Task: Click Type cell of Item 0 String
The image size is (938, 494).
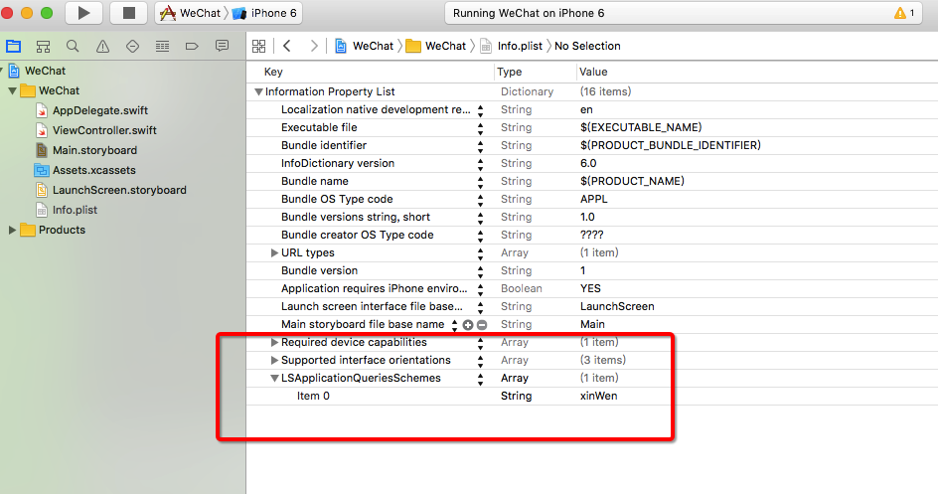Action: coord(517,396)
